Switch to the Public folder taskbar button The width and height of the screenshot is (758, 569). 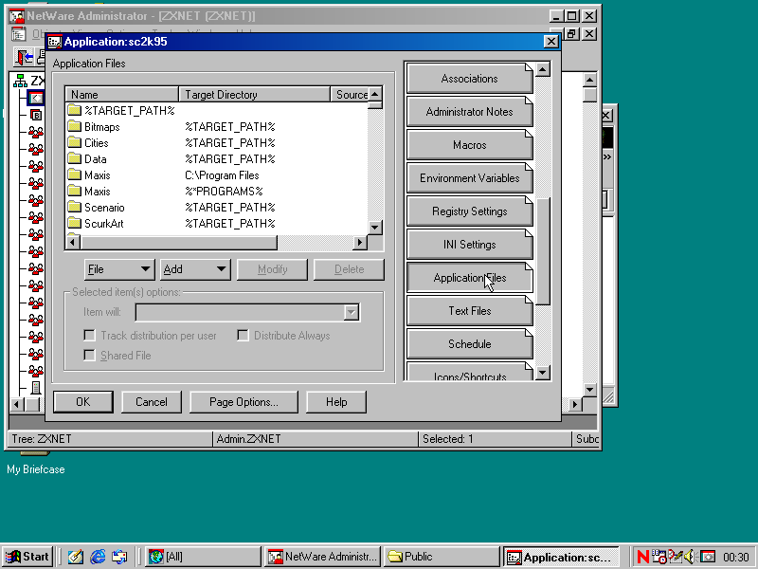tap(442, 557)
